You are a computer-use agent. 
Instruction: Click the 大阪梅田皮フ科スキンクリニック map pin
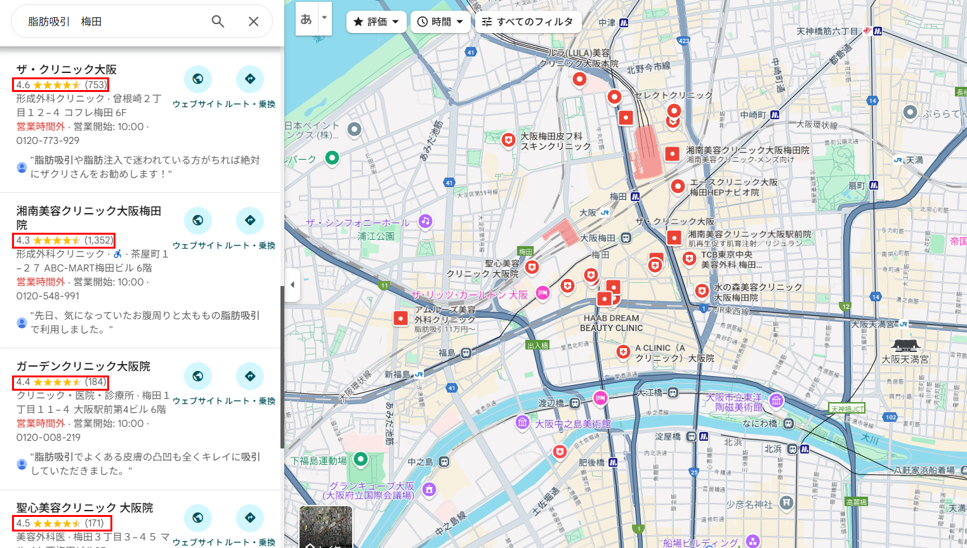coord(508,140)
